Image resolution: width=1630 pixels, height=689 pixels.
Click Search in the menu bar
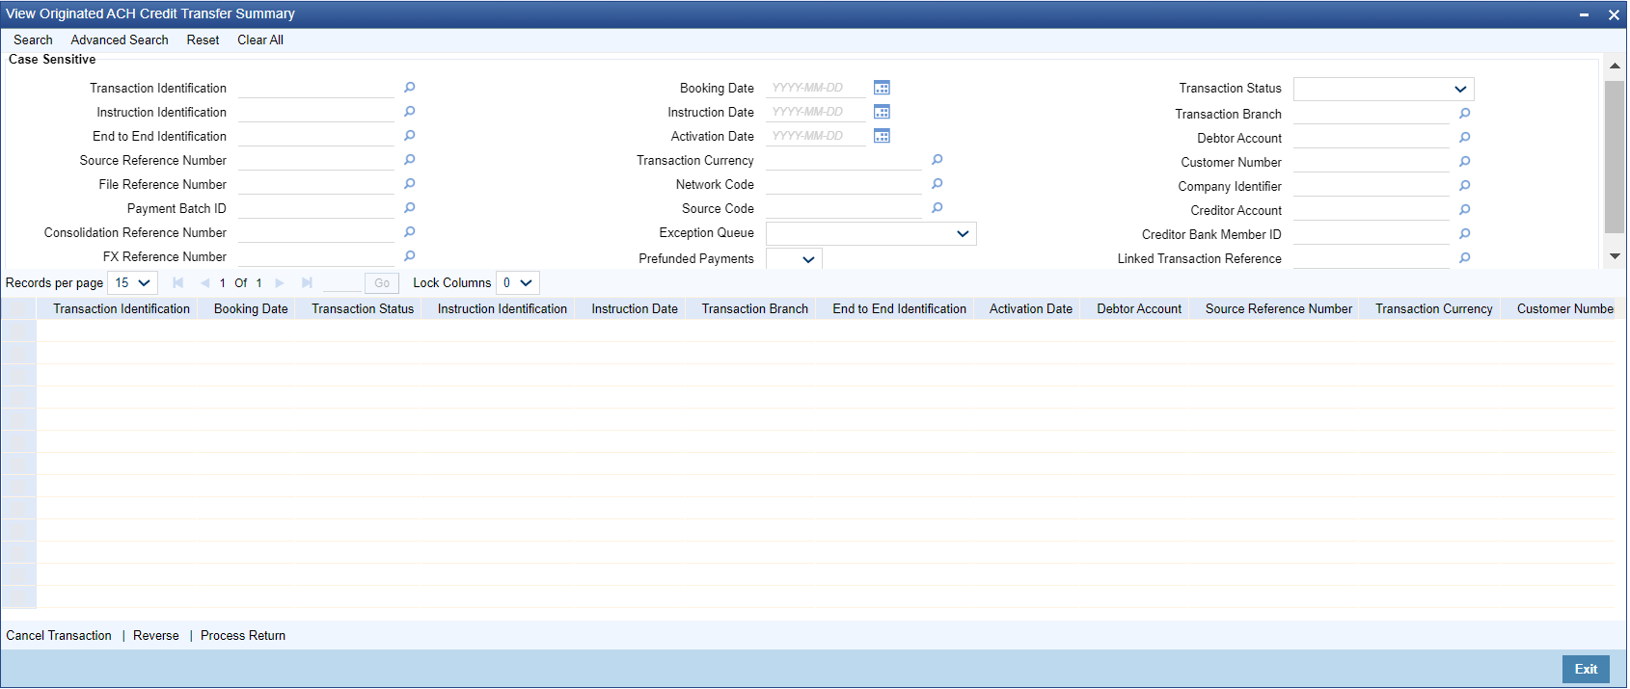coord(33,40)
